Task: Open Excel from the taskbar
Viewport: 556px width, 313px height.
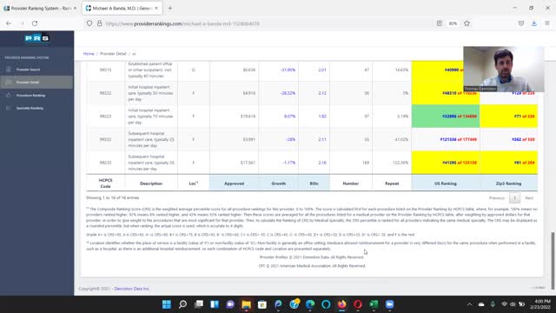Action: [374, 304]
